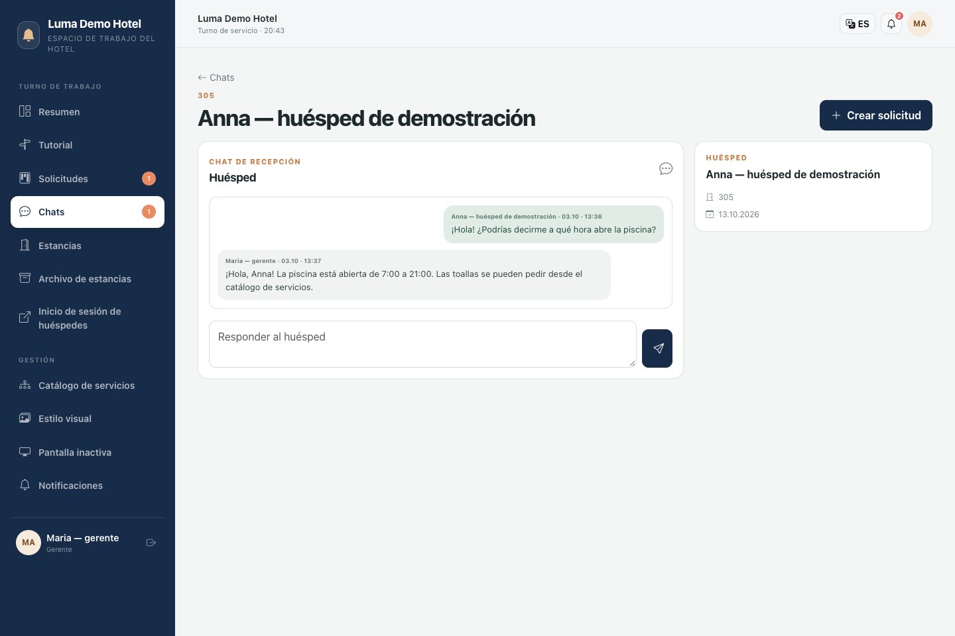Open the Solicitudes board icon

pyautogui.click(x=25, y=178)
